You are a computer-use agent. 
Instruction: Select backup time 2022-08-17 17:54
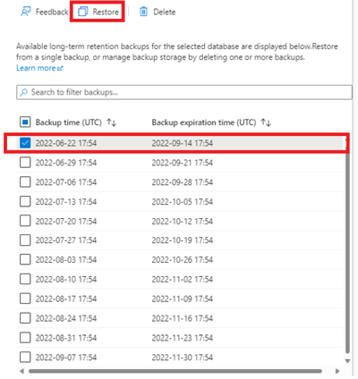point(66,299)
